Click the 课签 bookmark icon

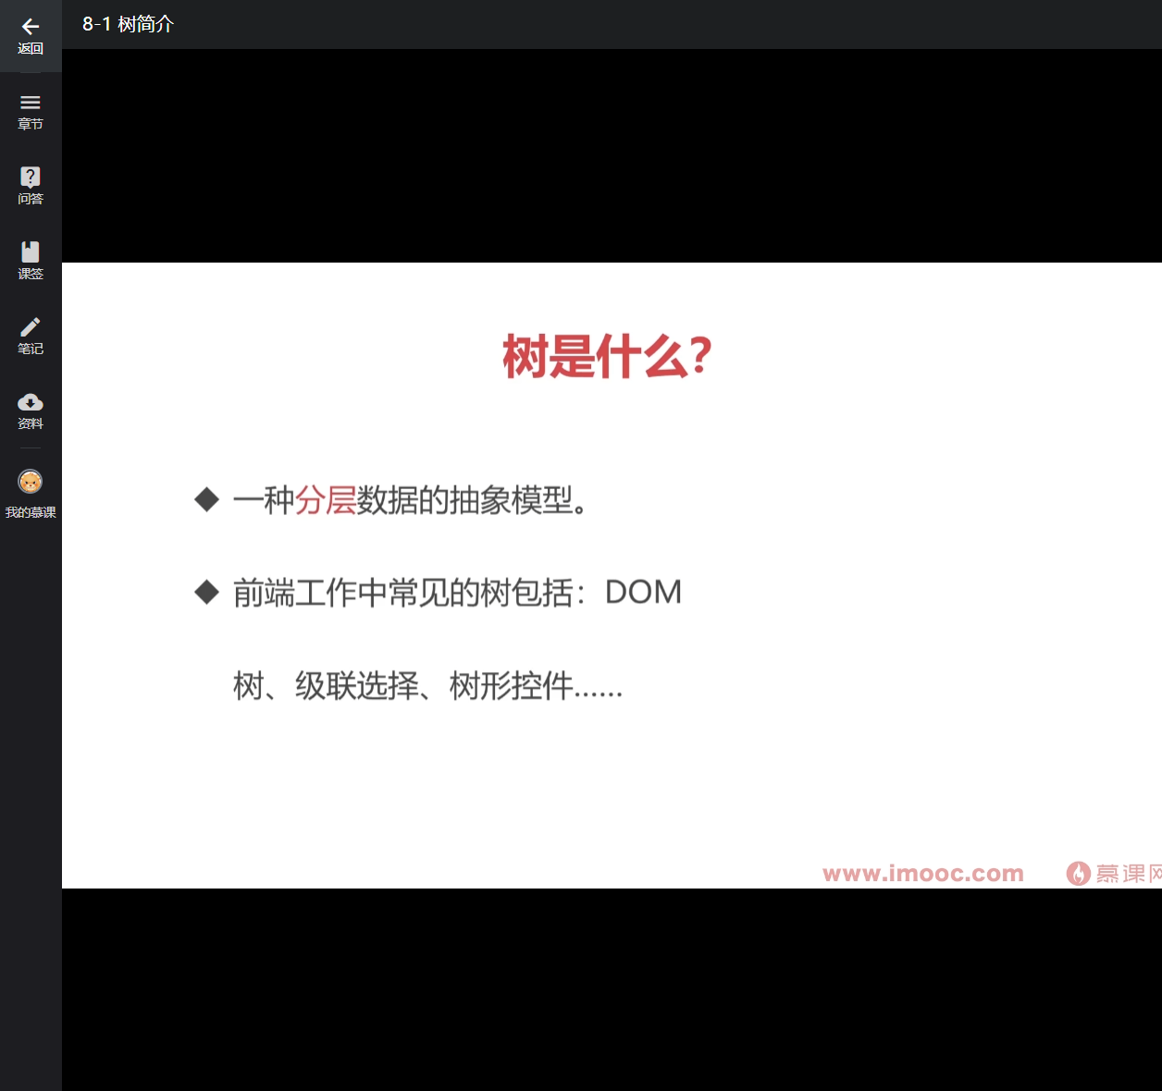tap(31, 252)
